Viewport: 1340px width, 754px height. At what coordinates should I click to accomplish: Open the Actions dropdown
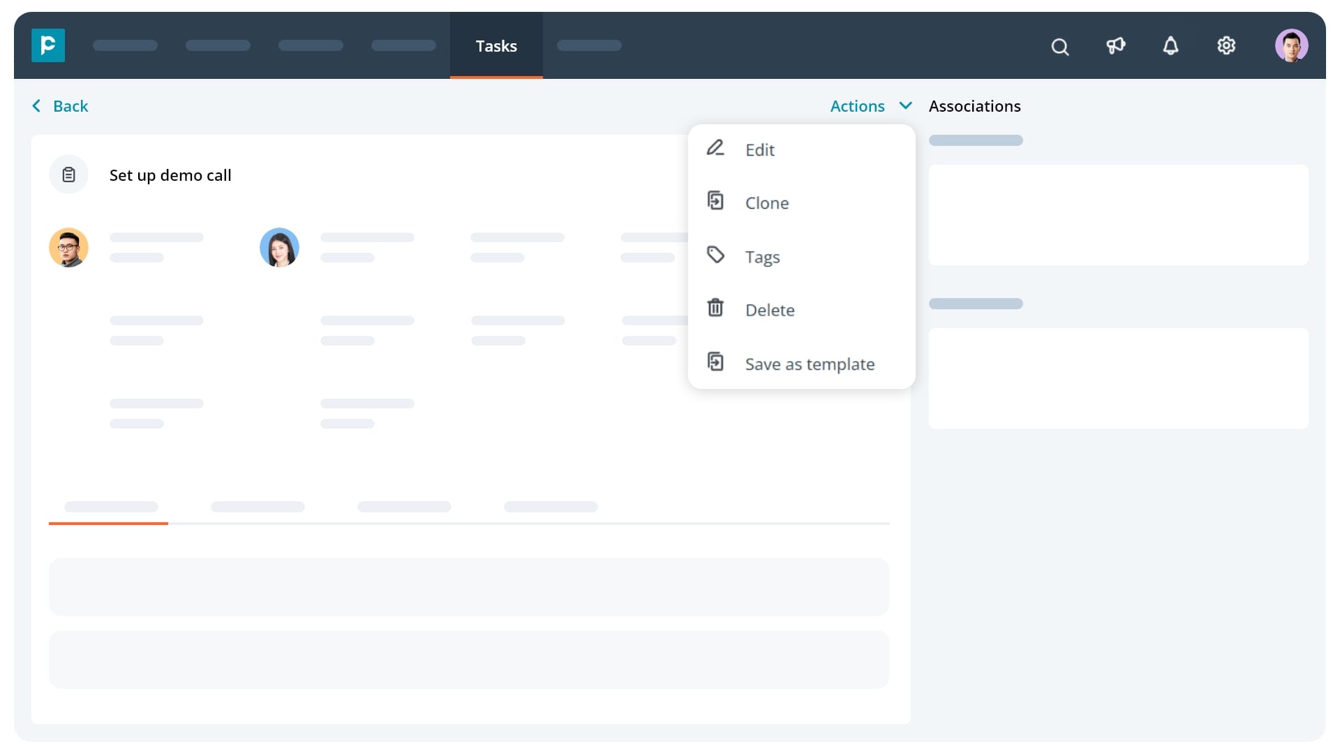tap(856, 105)
